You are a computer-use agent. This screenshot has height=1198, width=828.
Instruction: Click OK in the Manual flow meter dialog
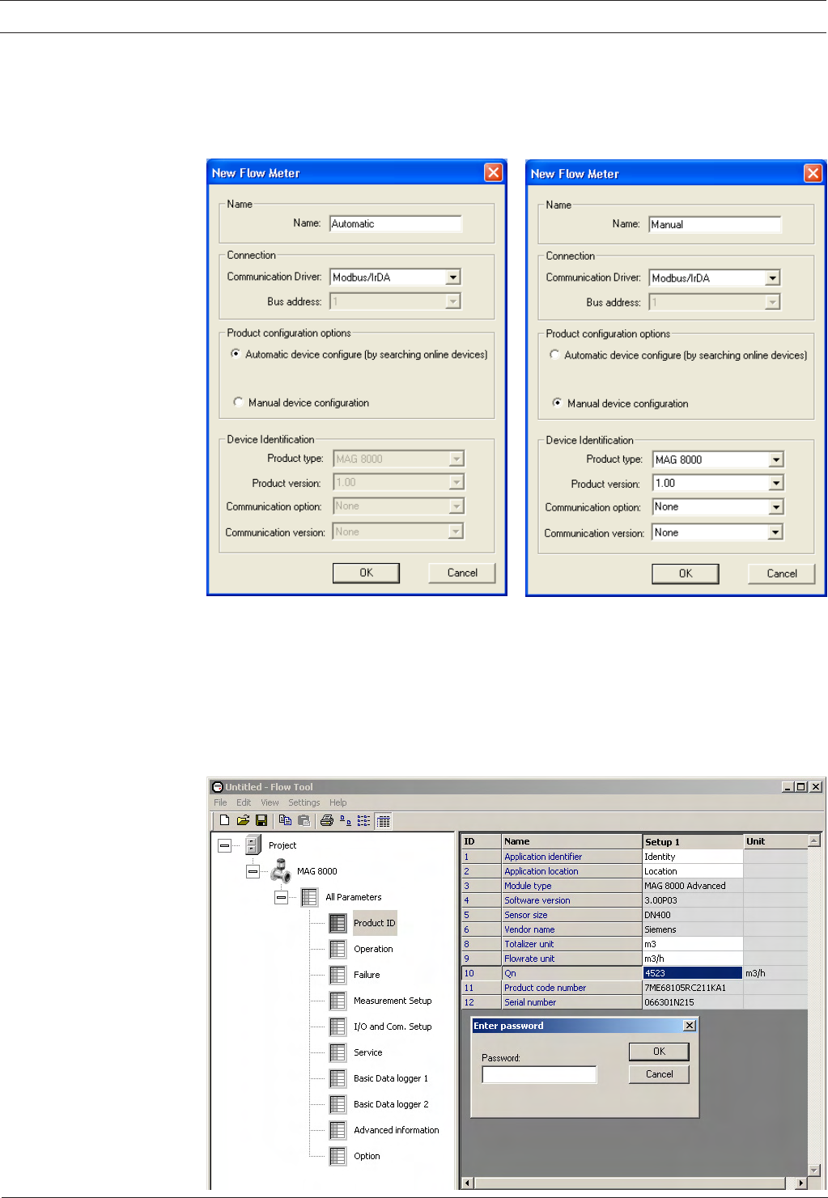(686, 574)
